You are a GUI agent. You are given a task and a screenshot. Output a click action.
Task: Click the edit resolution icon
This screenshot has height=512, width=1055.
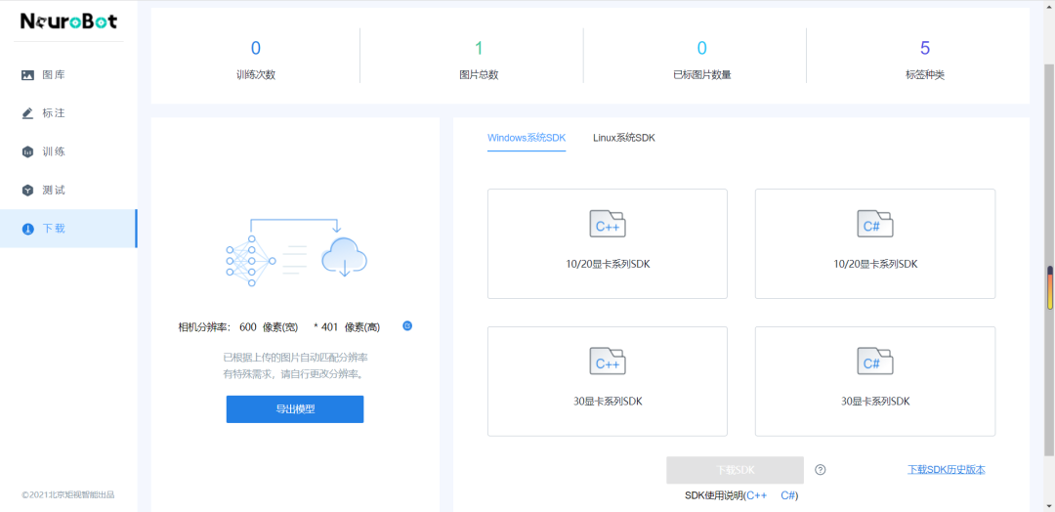tap(407, 326)
